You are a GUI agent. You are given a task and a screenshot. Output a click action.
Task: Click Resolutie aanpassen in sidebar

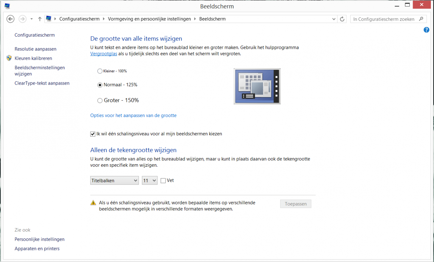(35, 49)
